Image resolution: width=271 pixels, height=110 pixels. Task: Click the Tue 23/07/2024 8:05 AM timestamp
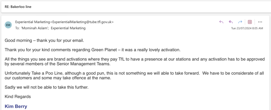[x=247, y=28]
